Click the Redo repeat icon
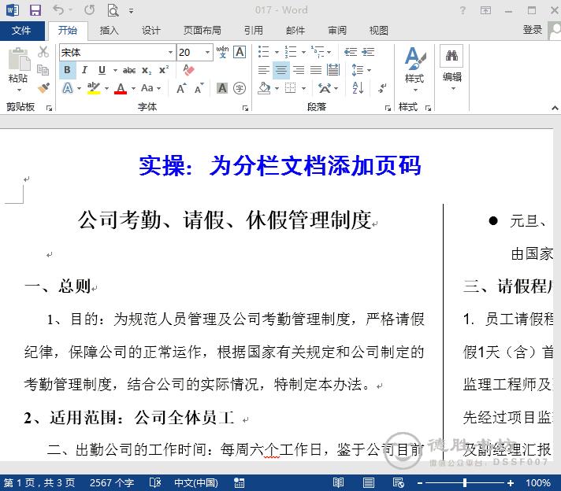The width and height of the screenshot is (561, 491). pos(90,10)
